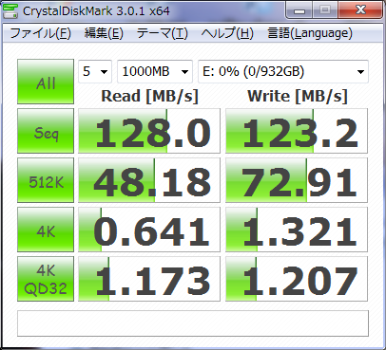Open the 1000MB test size dropdown
Image resolution: width=386 pixels, height=350 pixels.
155,71
